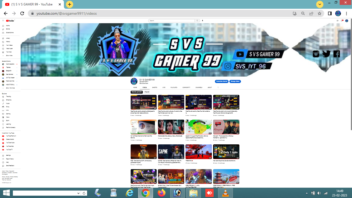Open SAPNE video thumbnail
The height and width of the screenshot is (198, 352).
click(171, 152)
